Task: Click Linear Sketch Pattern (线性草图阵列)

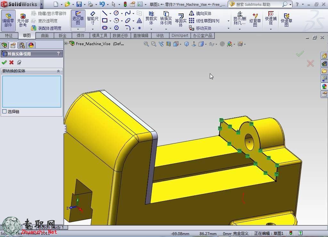Action: 204,21
